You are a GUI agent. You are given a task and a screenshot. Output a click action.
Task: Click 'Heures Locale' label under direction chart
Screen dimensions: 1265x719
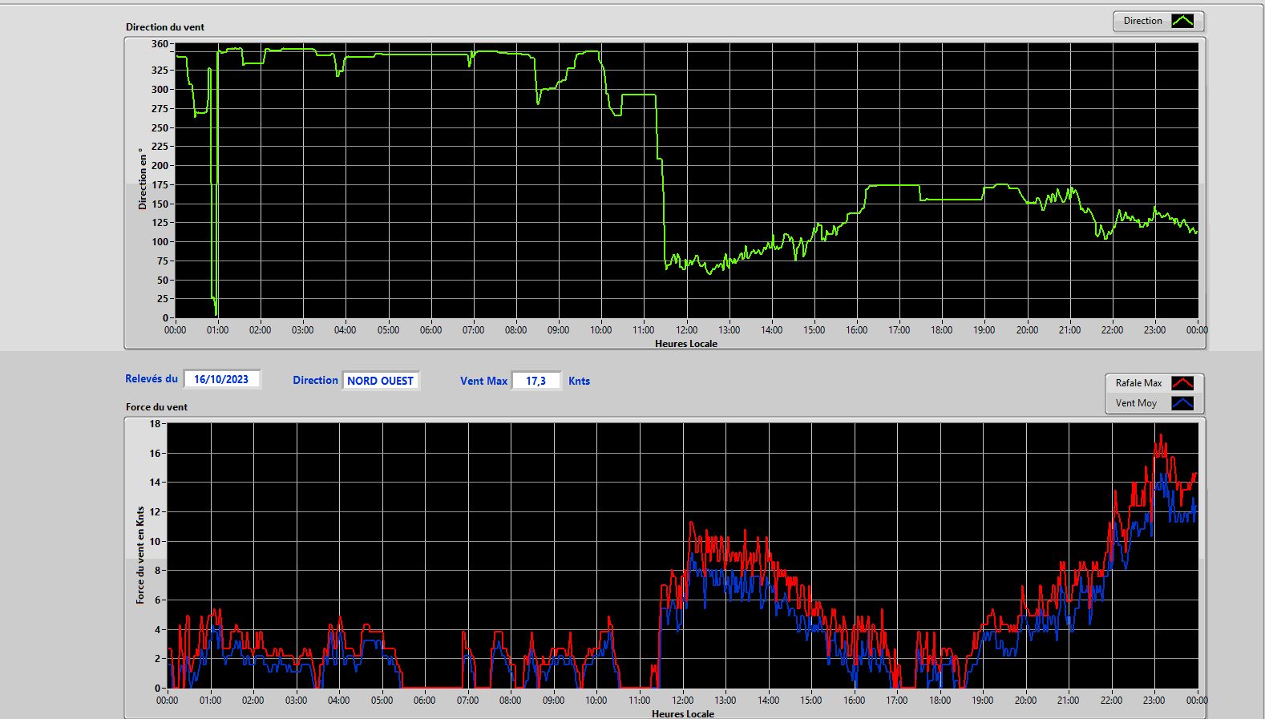686,343
